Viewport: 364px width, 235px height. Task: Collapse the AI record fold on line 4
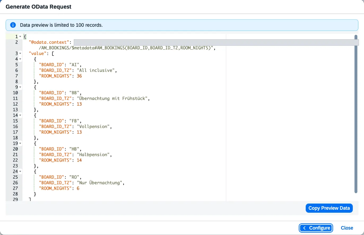click(20, 59)
